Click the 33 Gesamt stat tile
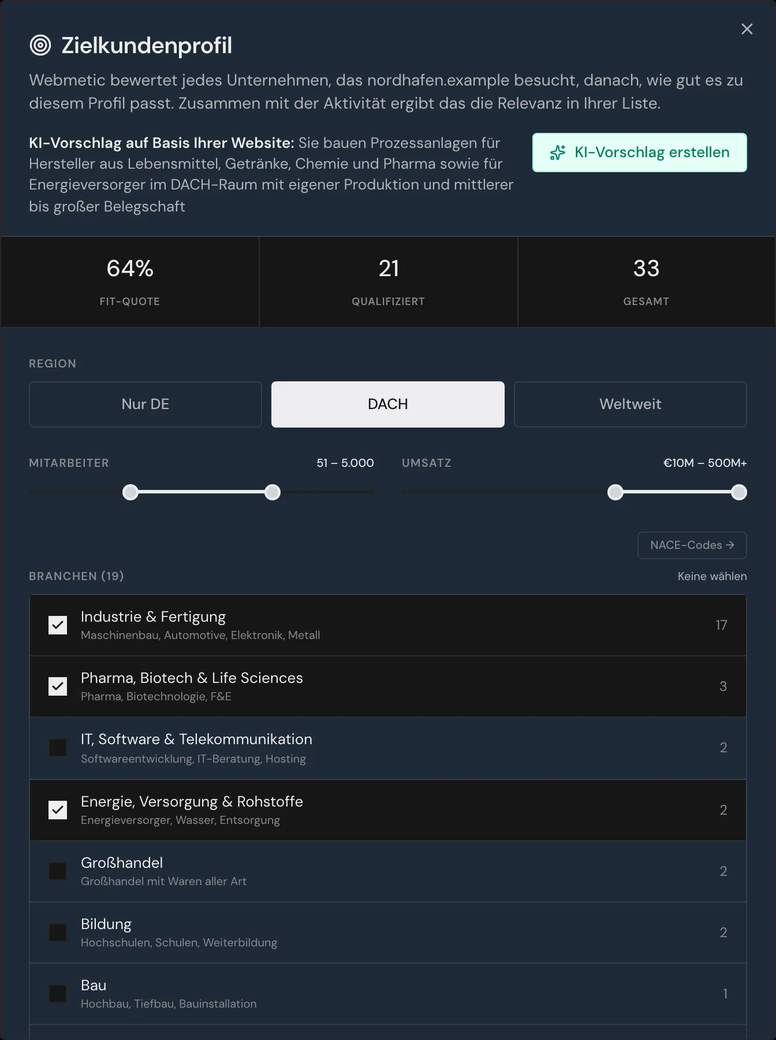Screen dimensions: 776x1040 [x=647, y=282]
